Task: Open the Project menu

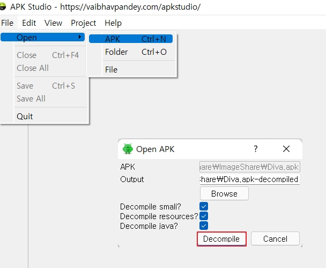Action: point(83,23)
